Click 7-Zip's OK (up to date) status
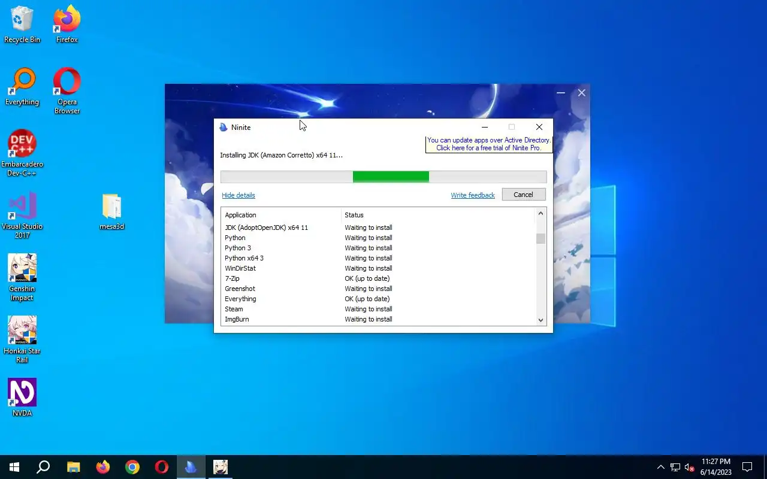Image resolution: width=767 pixels, height=479 pixels. [x=367, y=278]
